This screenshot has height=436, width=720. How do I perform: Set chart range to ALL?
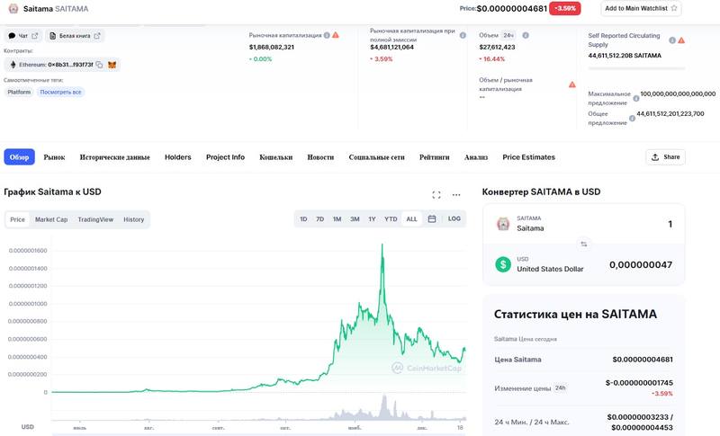tap(412, 219)
